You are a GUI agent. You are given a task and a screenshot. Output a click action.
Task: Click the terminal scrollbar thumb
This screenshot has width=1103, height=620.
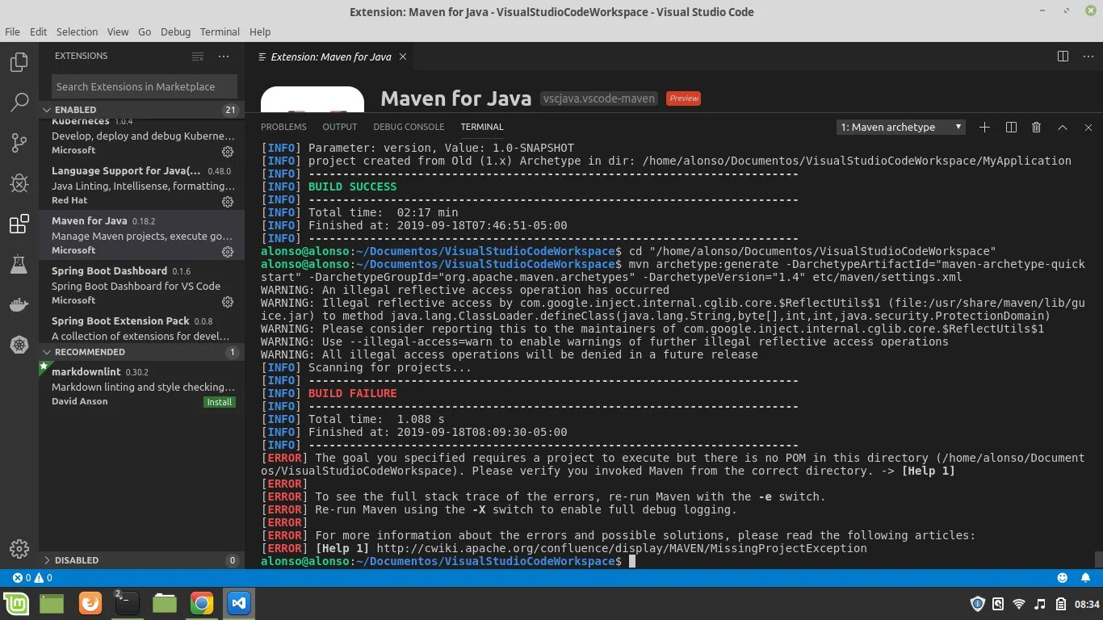[x=1098, y=559]
